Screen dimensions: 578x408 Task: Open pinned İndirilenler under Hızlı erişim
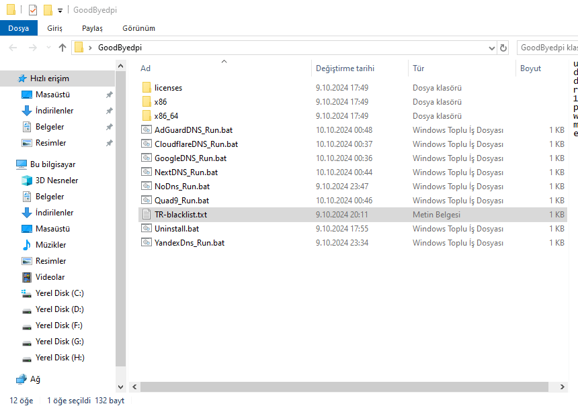54,111
